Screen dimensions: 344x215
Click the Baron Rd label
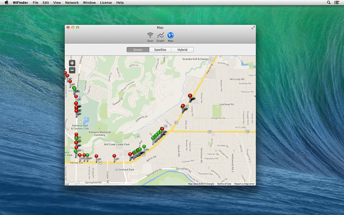point(151,159)
